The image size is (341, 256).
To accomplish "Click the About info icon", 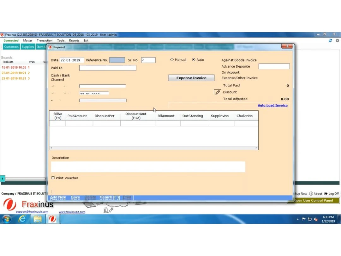I will pos(311,193).
